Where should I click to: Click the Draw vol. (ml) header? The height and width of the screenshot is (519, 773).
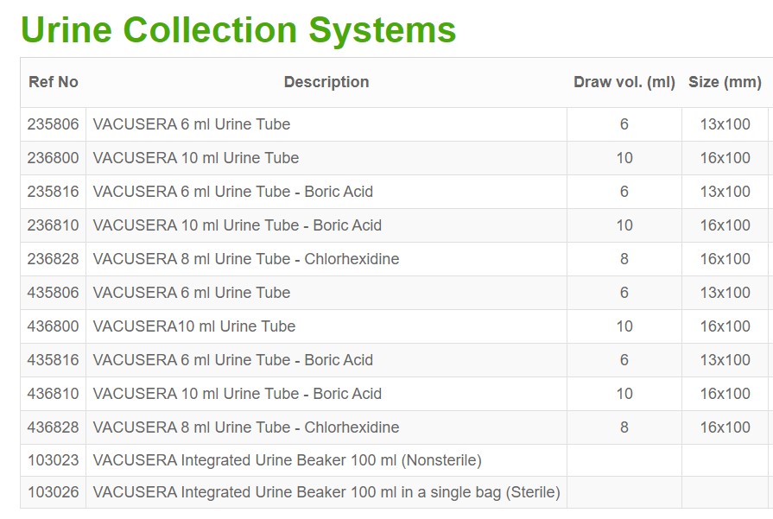624,82
